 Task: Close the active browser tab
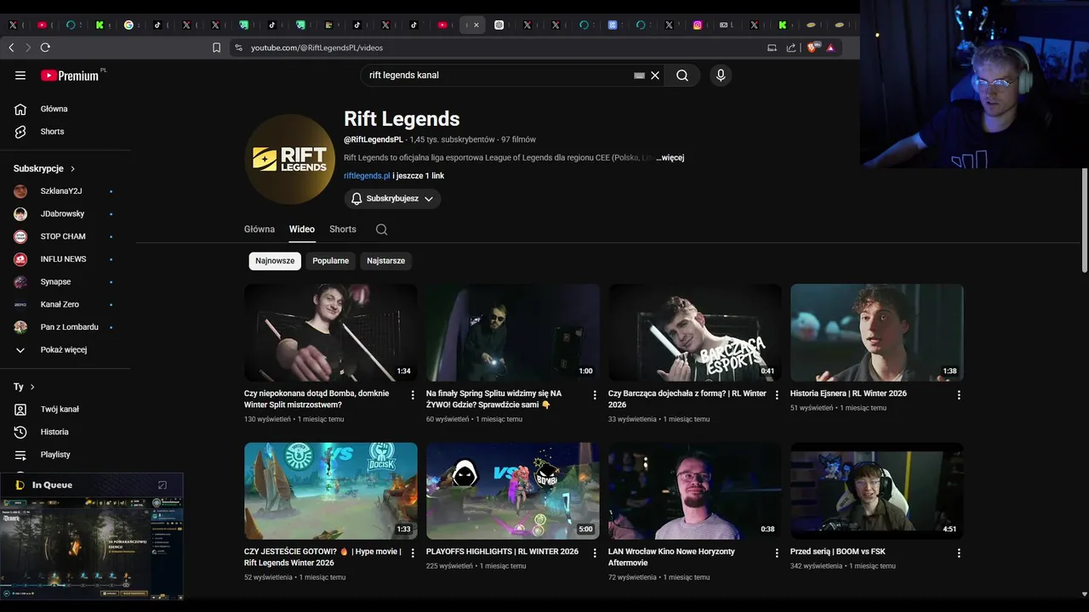click(476, 25)
